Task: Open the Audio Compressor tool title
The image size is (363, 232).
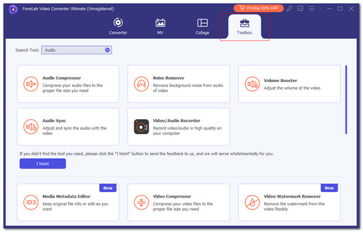Action: pos(62,78)
